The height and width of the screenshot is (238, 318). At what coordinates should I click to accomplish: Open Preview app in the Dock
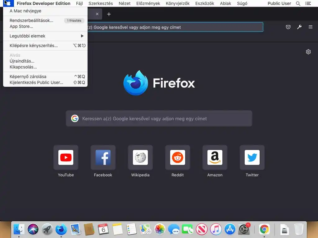[x=75, y=229]
